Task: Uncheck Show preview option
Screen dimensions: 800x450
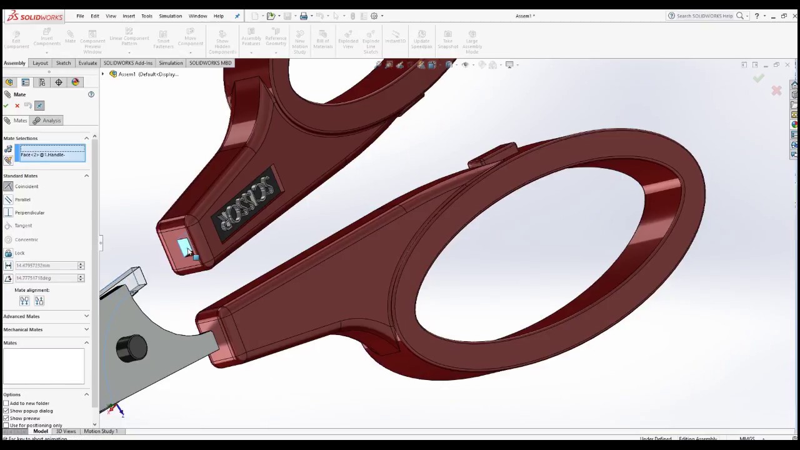Action: (x=6, y=418)
